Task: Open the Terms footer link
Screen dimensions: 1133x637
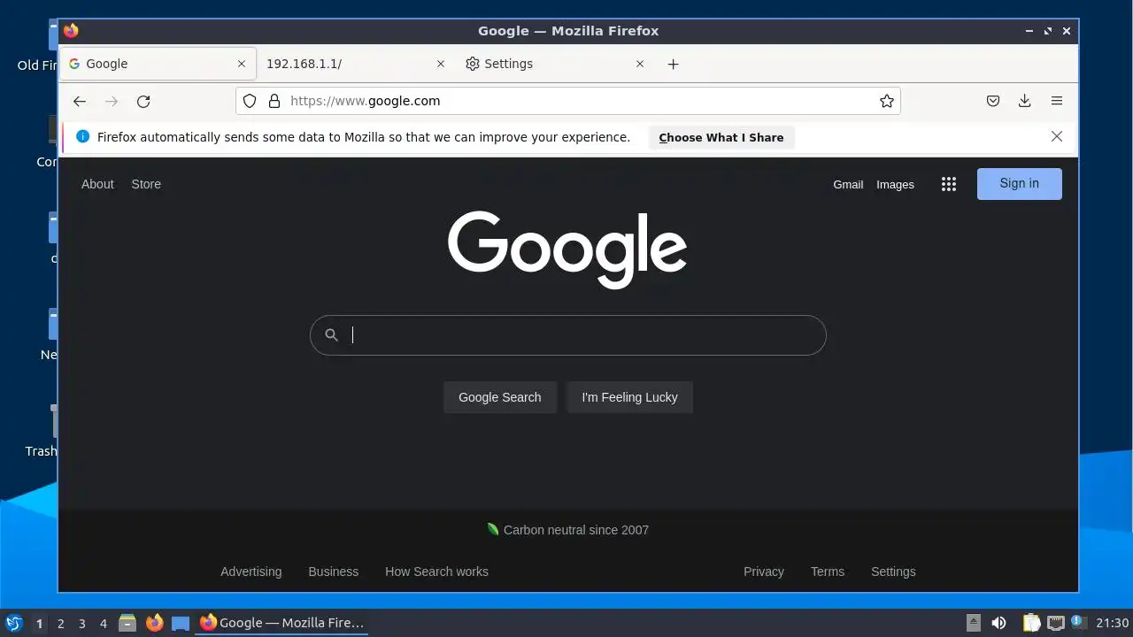Action: coord(828,572)
